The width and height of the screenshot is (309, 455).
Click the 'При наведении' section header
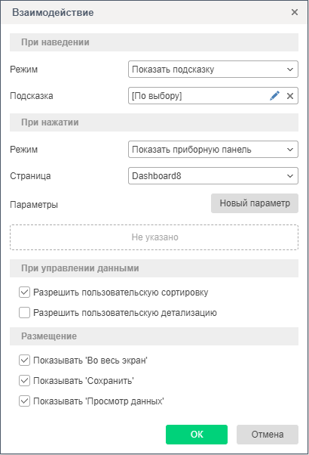154,42
